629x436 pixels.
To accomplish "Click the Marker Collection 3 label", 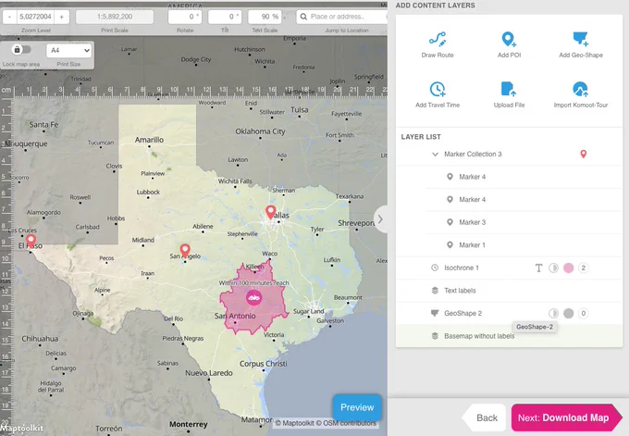I will pyautogui.click(x=473, y=155).
